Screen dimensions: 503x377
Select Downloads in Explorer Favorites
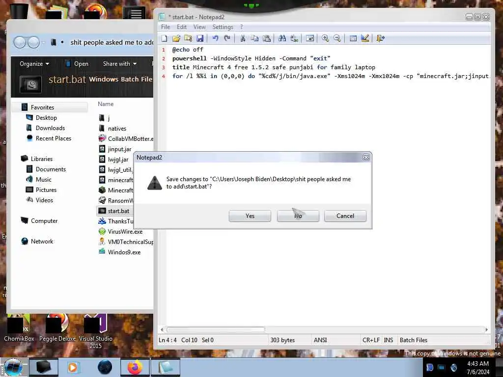[x=51, y=128]
